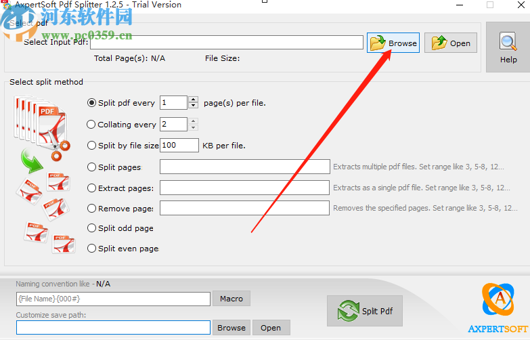Close the AxpertSoft Pdf Splitter window
The image size is (530, 340).
pyautogui.click(x=521, y=5)
